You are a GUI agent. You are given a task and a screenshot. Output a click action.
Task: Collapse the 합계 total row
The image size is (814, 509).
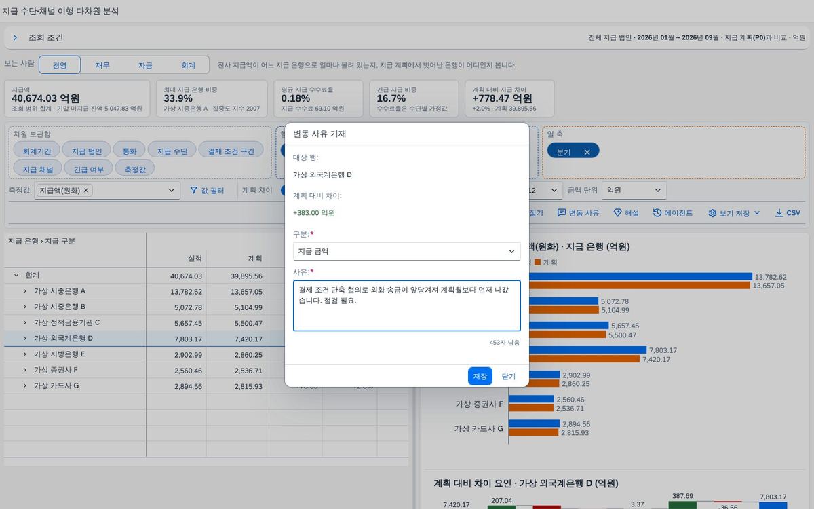(16, 276)
